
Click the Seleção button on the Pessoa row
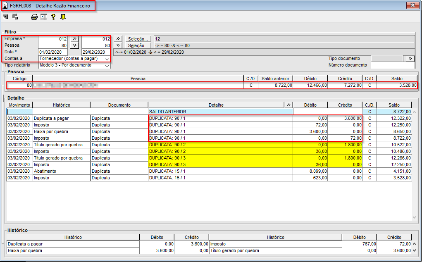(x=138, y=45)
